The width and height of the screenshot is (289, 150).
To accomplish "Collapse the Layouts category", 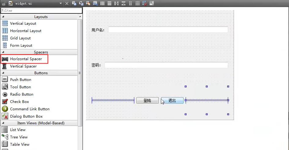I will tap(3, 16).
